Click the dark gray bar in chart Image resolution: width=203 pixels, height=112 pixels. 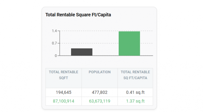pos(82,52)
